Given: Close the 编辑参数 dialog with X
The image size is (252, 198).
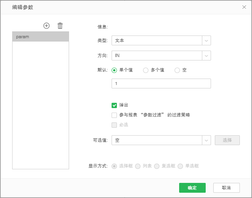Looking at the screenshot, I should click(x=244, y=7).
